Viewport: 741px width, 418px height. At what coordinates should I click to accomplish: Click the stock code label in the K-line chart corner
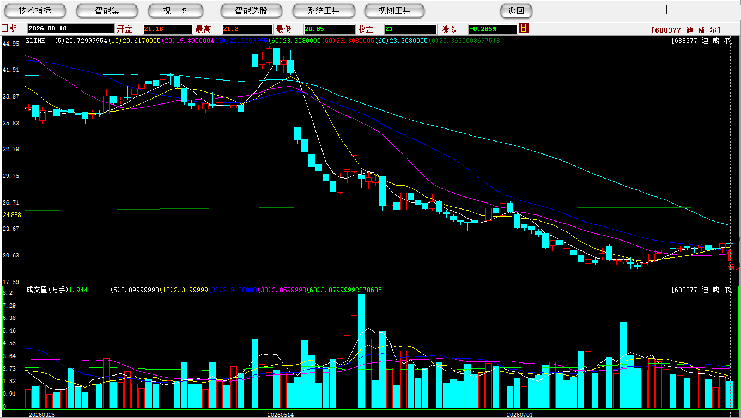[702, 41]
